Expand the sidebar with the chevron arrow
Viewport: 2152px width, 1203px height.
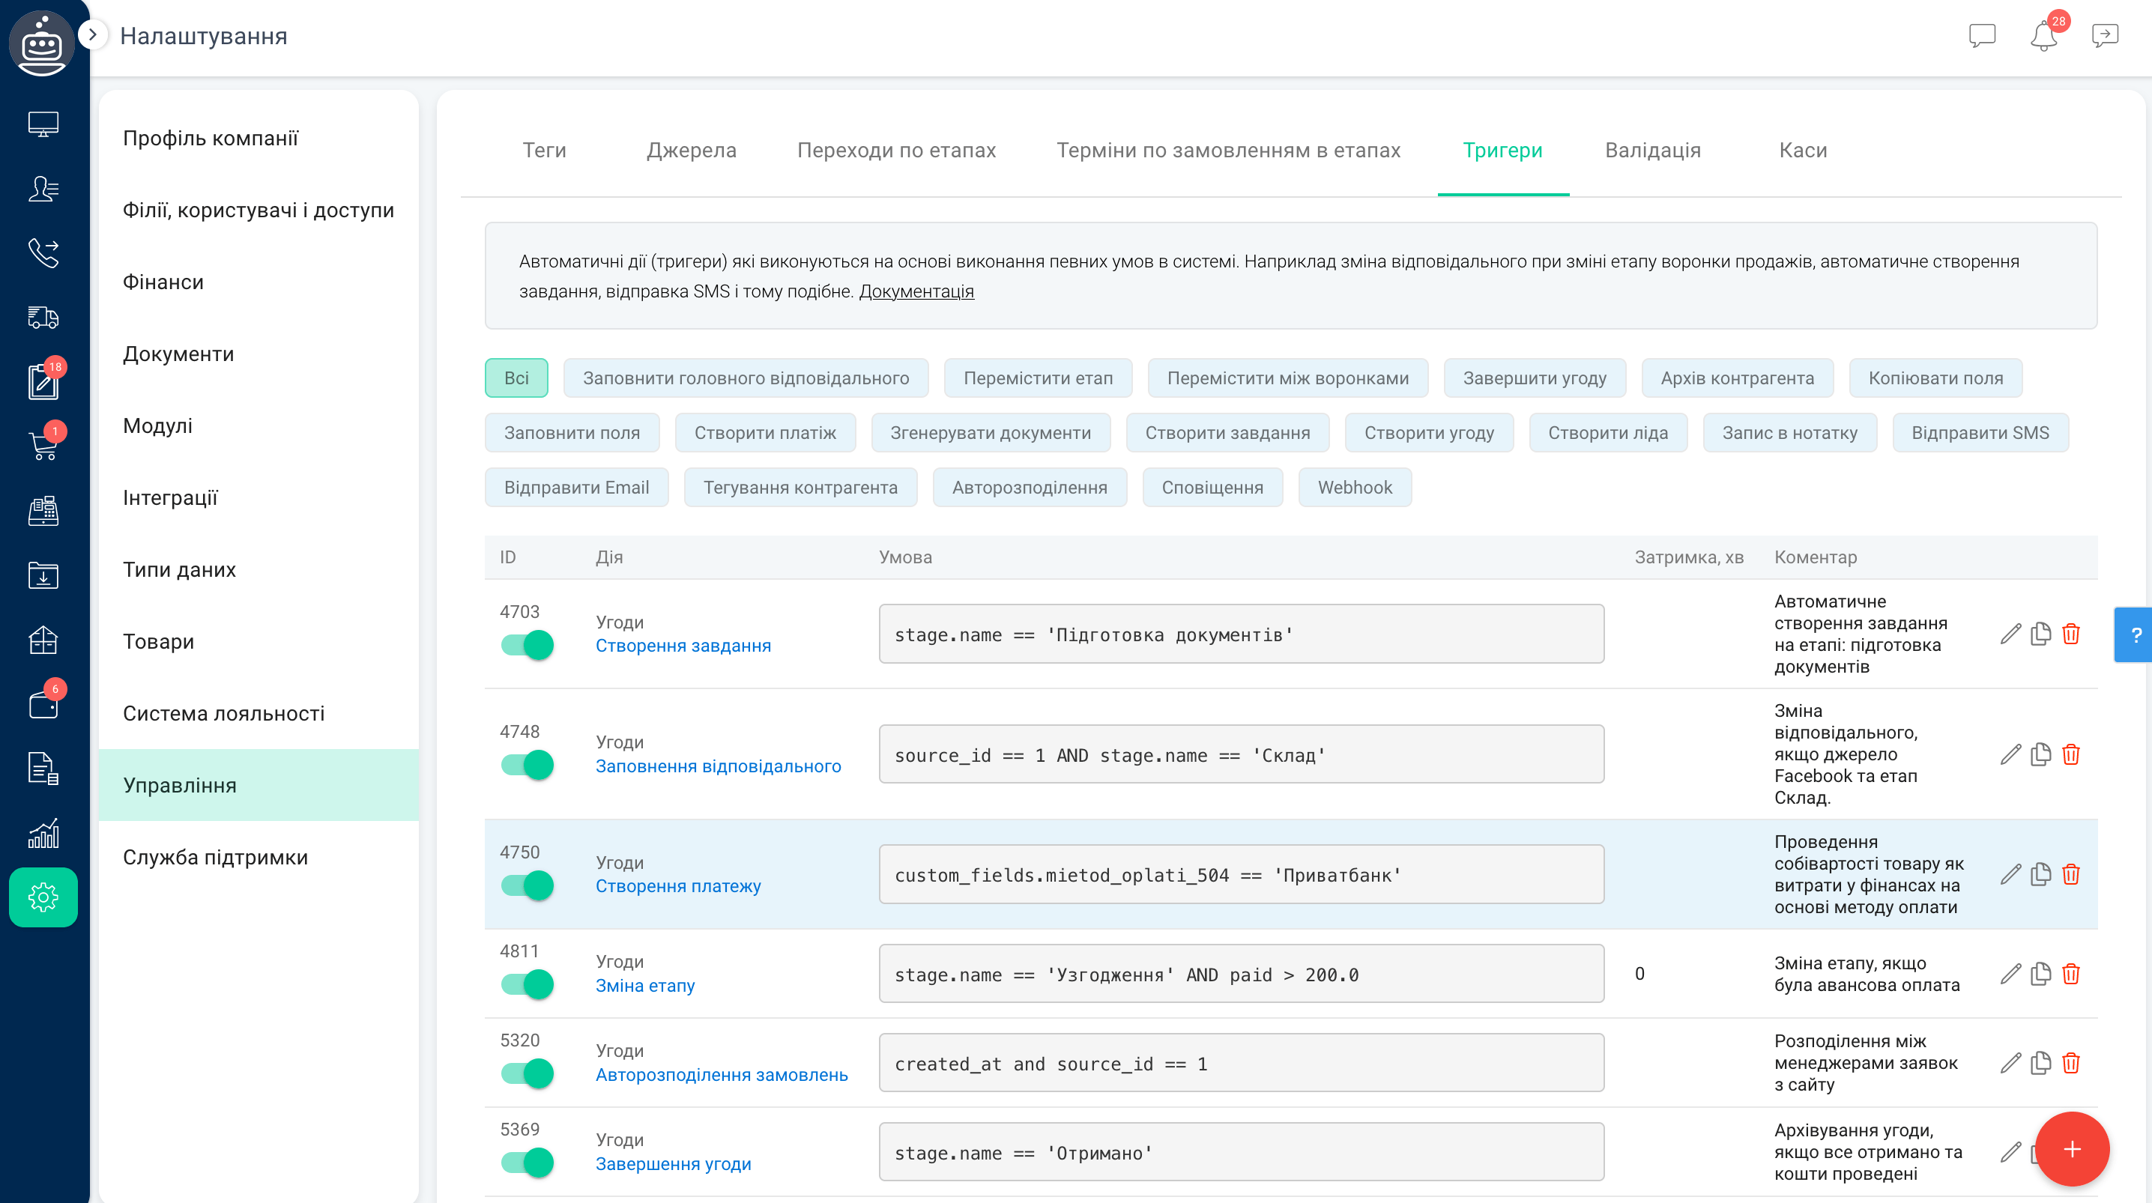pos(93,35)
